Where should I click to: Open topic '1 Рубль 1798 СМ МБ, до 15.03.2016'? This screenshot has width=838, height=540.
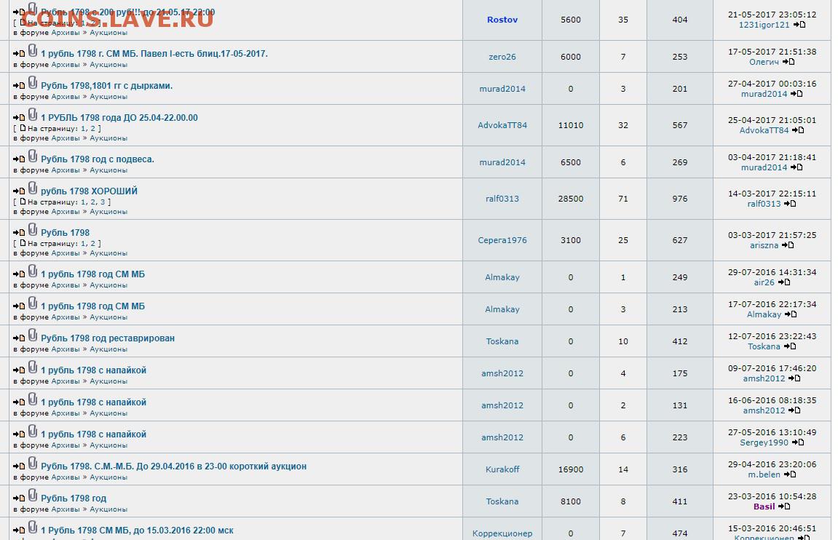click(x=137, y=531)
